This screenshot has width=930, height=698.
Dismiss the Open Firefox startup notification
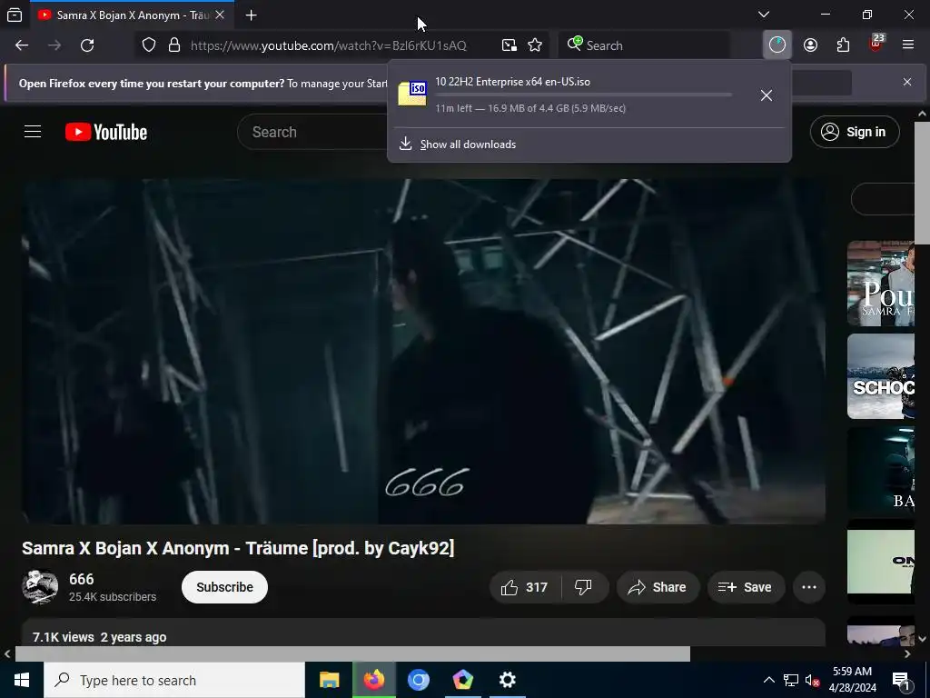click(x=907, y=82)
